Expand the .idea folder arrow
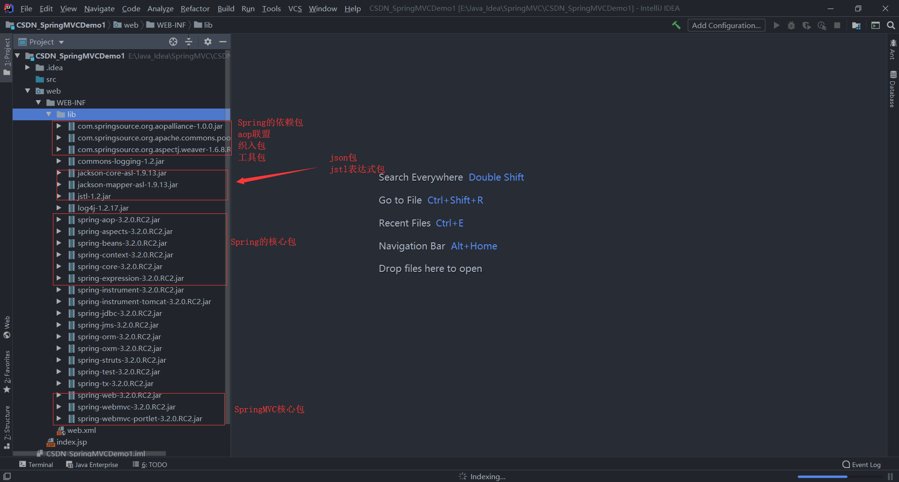Viewport: 899px width, 482px height. [28, 67]
